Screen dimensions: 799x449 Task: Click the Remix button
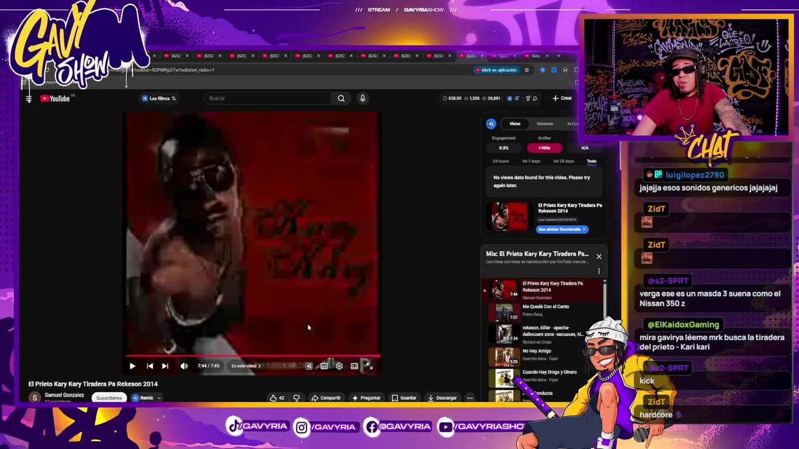click(143, 398)
